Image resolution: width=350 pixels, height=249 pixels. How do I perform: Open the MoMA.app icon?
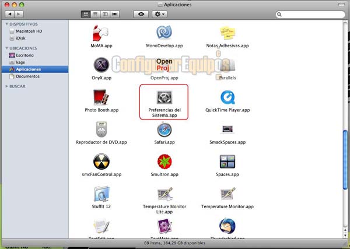(101, 33)
